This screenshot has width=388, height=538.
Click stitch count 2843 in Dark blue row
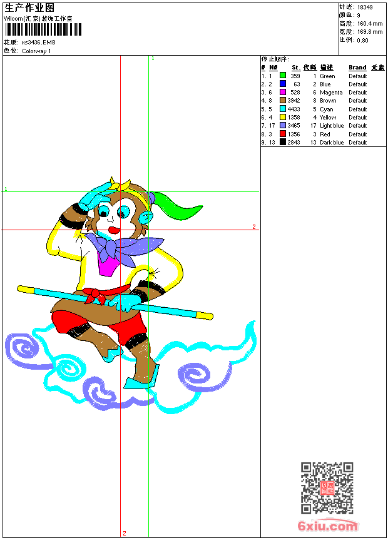click(x=294, y=143)
